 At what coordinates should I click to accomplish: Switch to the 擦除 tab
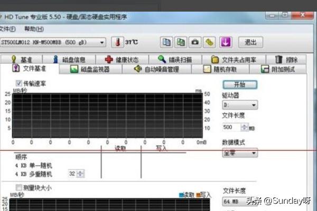click(286, 60)
